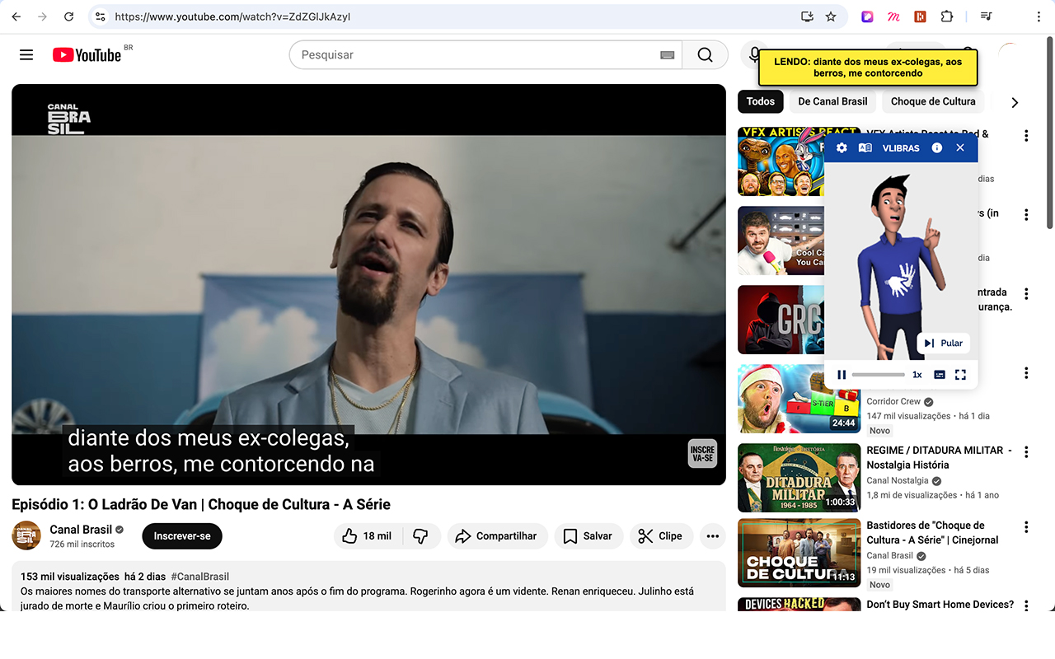Open options for Don't Buy Smart Home Devices
Viewport: 1055px width, 659px height.
tap(1026, 606)
